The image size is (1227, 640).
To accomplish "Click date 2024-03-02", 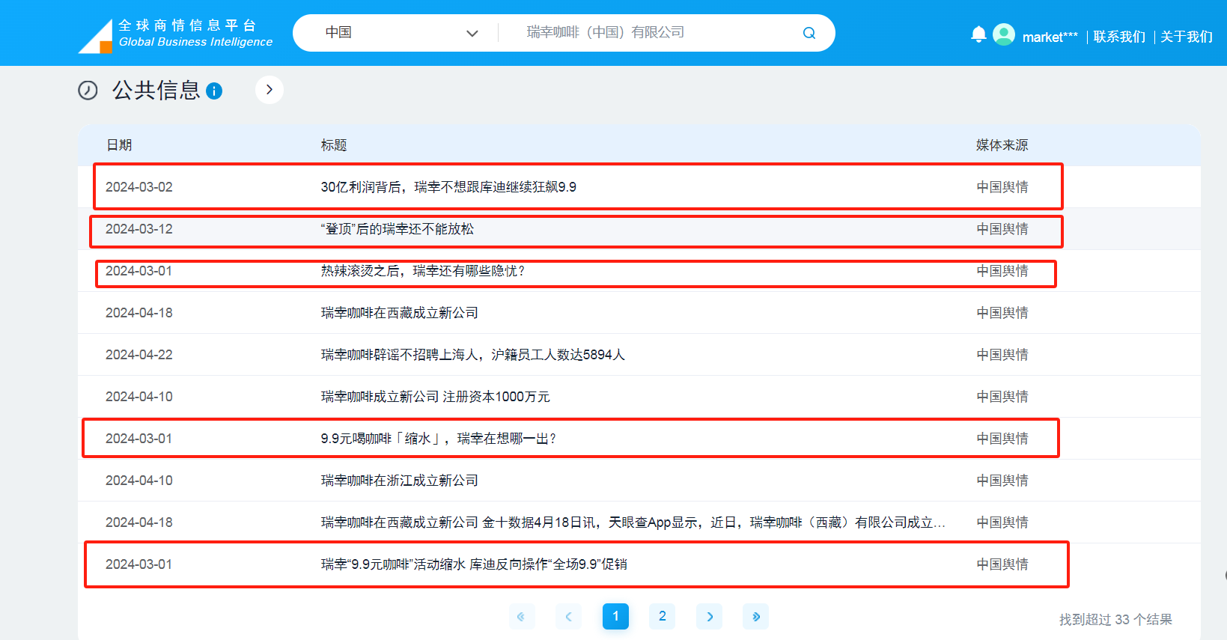I will (139, 187).
